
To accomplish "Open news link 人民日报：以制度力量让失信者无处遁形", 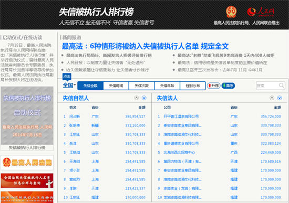I will coord(106,63).
